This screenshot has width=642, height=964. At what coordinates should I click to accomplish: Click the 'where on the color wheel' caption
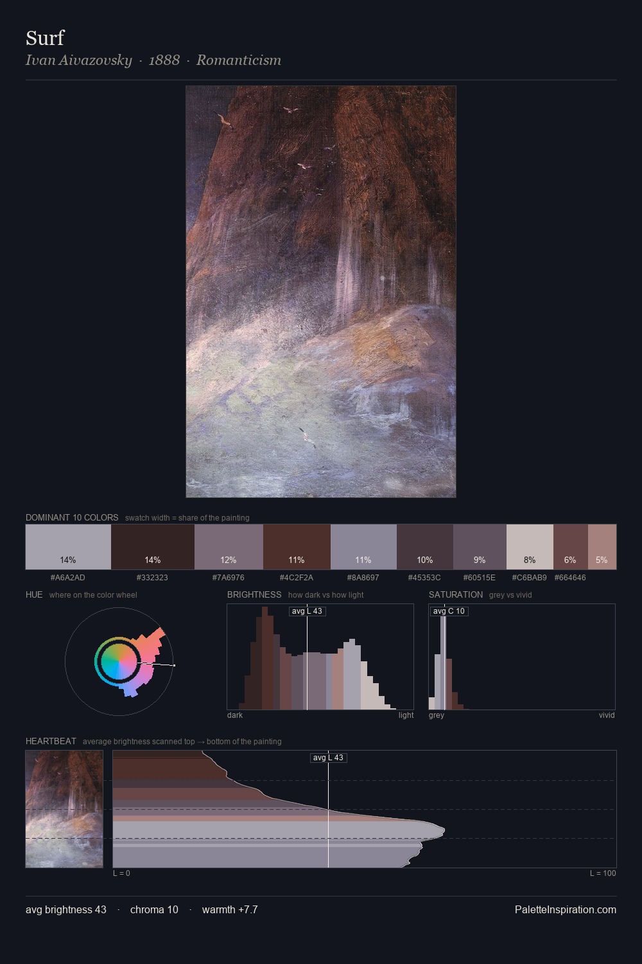pyautogui.click(x=93, y=595)
